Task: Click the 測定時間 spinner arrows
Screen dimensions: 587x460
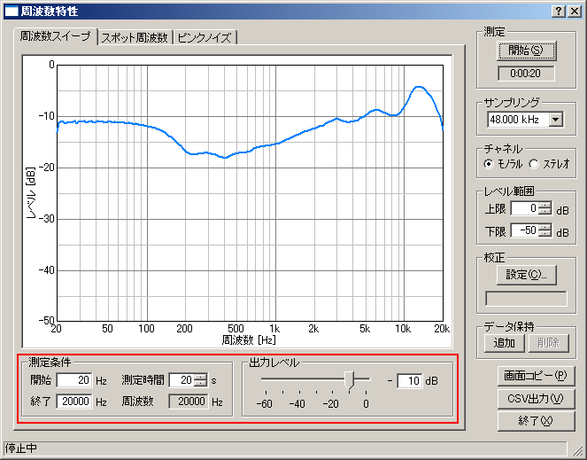Action: pos(200,380)
